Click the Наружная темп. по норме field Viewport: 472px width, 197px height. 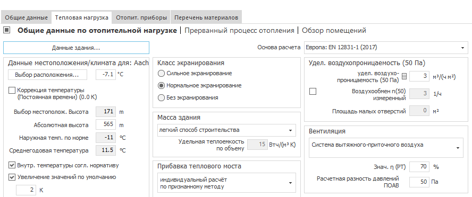[106, 138]
